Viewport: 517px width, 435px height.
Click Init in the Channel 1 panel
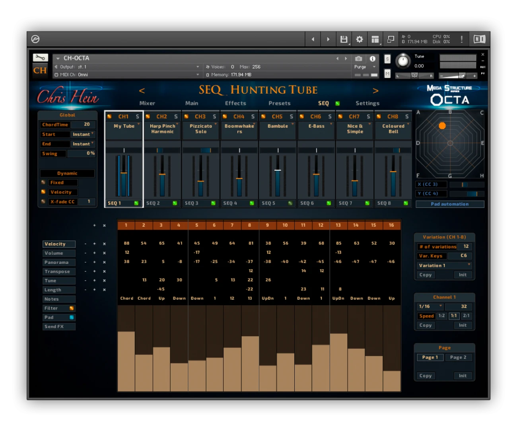[x=463, y=325]
